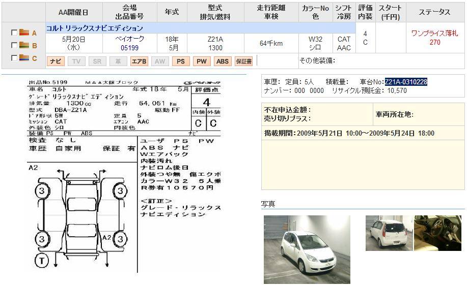Click the 64千km mileage cell

click(x=271, y=43)
